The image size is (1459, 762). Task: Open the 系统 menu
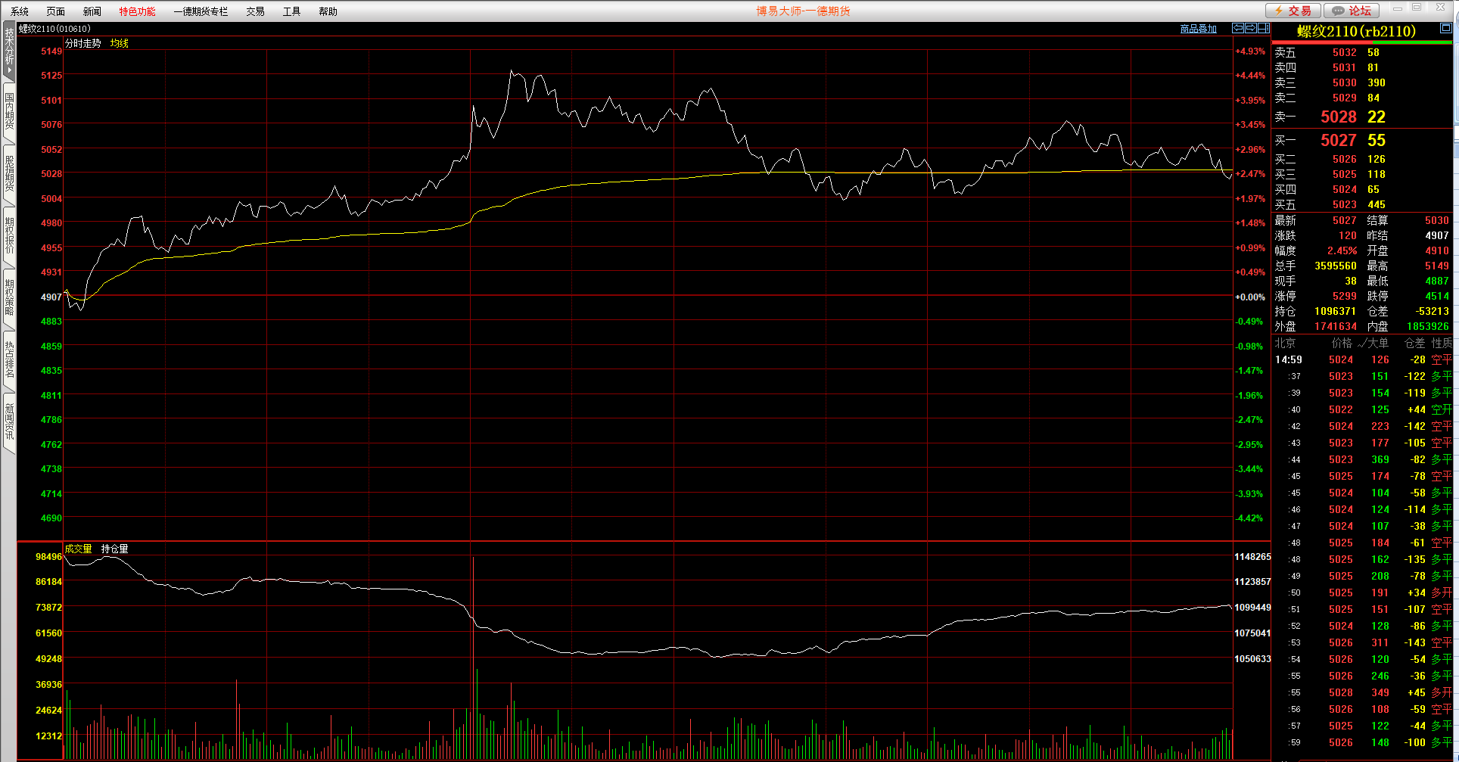point(20,11)
